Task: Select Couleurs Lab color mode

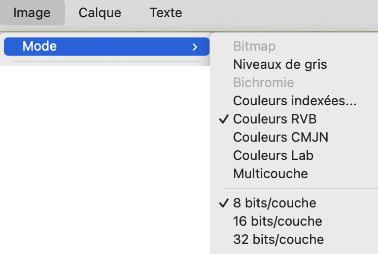Action: pos(273,155)
